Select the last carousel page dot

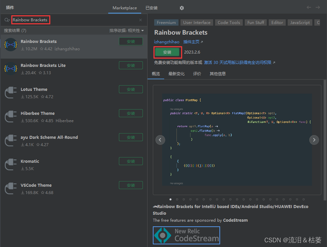[304, 199]
